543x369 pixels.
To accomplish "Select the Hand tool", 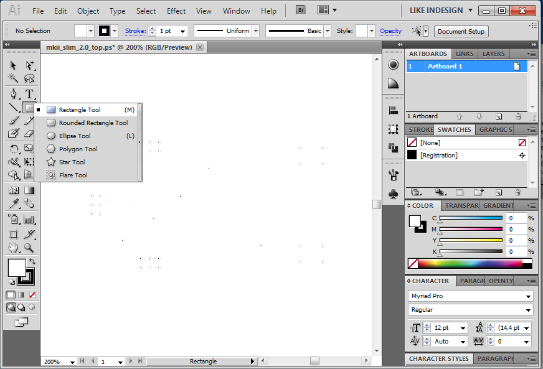I will 13,248.
